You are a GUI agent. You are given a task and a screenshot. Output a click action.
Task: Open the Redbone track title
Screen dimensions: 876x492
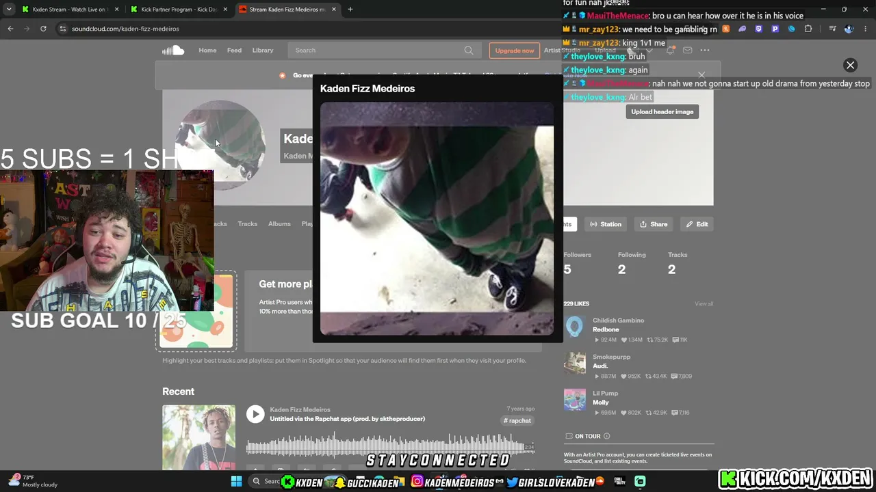point(606,329)
